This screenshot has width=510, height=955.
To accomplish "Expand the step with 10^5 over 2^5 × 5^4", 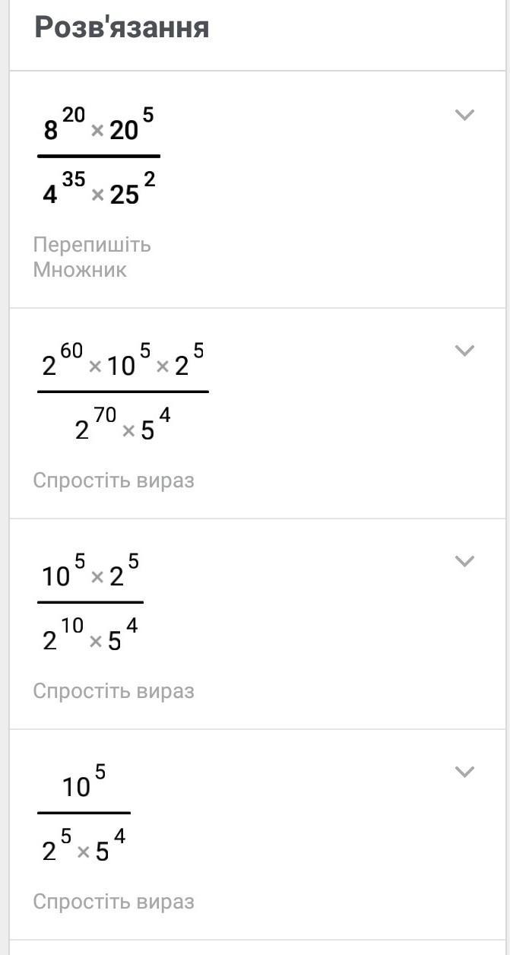I will 464,772.
